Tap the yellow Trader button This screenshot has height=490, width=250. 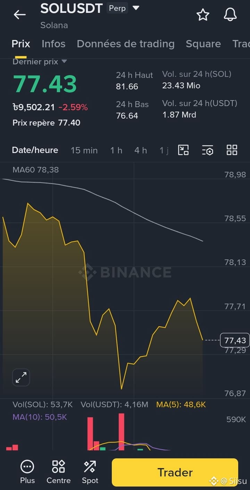(175, 472)
